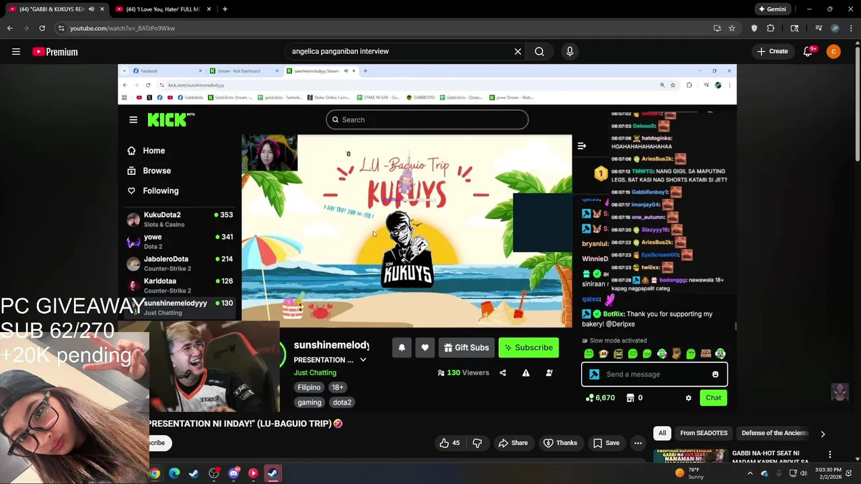Select Defense of the Ancients chip

click(x=775, y=433)
